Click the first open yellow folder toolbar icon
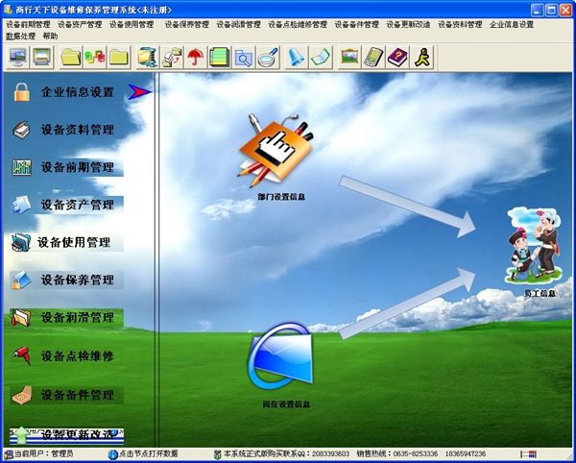 pyautogui.click(x=70, y=57)
